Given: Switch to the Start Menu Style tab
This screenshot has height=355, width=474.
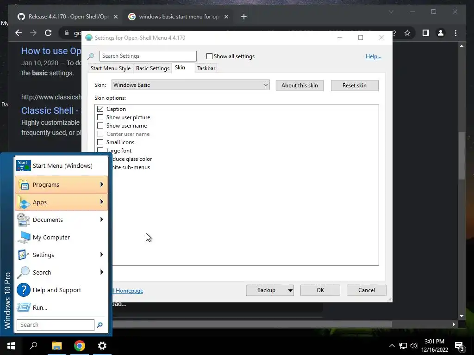Looking at the screenshot, I should pyautogui.click(x=111, y=68).
